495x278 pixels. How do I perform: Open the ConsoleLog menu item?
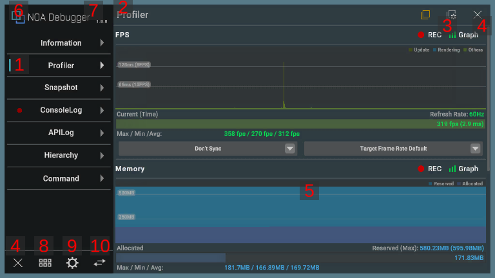coord(59,110)
